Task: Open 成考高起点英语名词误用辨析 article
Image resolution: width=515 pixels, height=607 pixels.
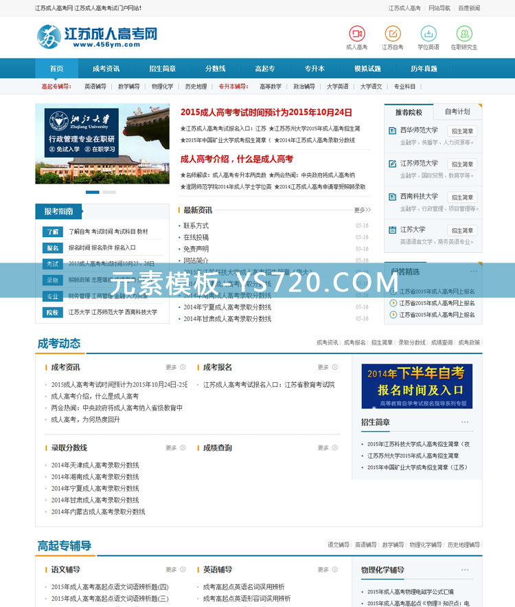Action: point(244,587)
